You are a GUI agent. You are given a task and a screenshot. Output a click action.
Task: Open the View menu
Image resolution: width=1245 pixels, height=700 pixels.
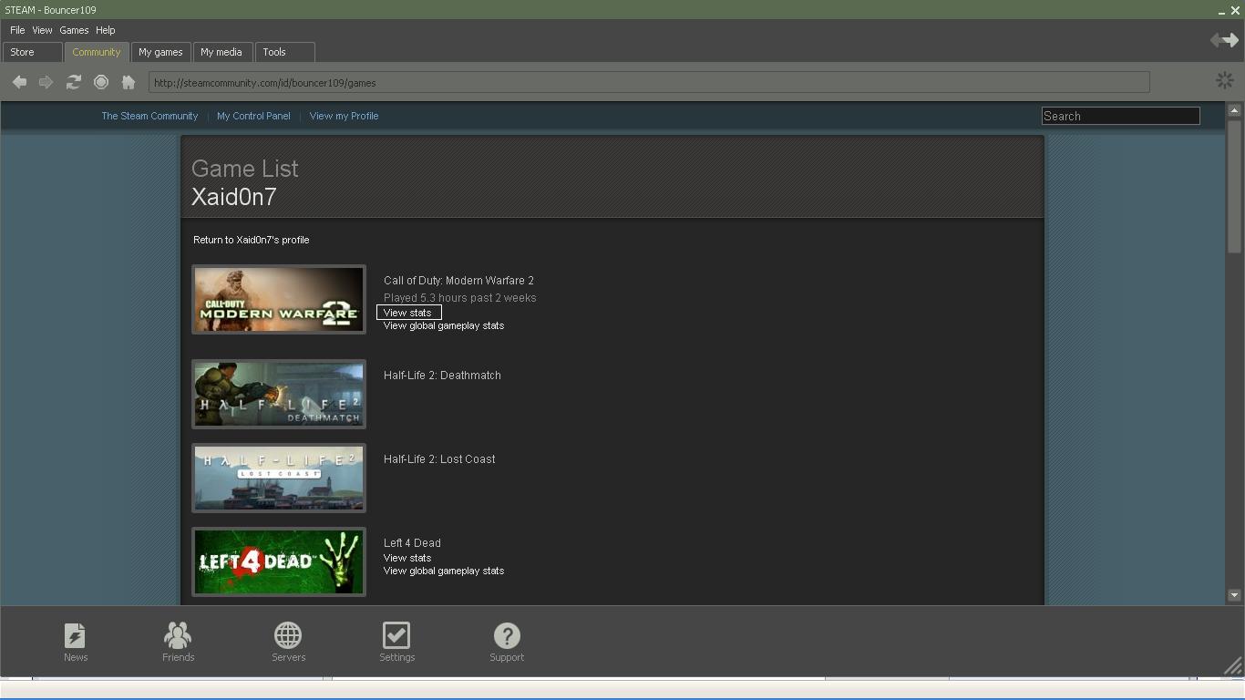point(42,30)
